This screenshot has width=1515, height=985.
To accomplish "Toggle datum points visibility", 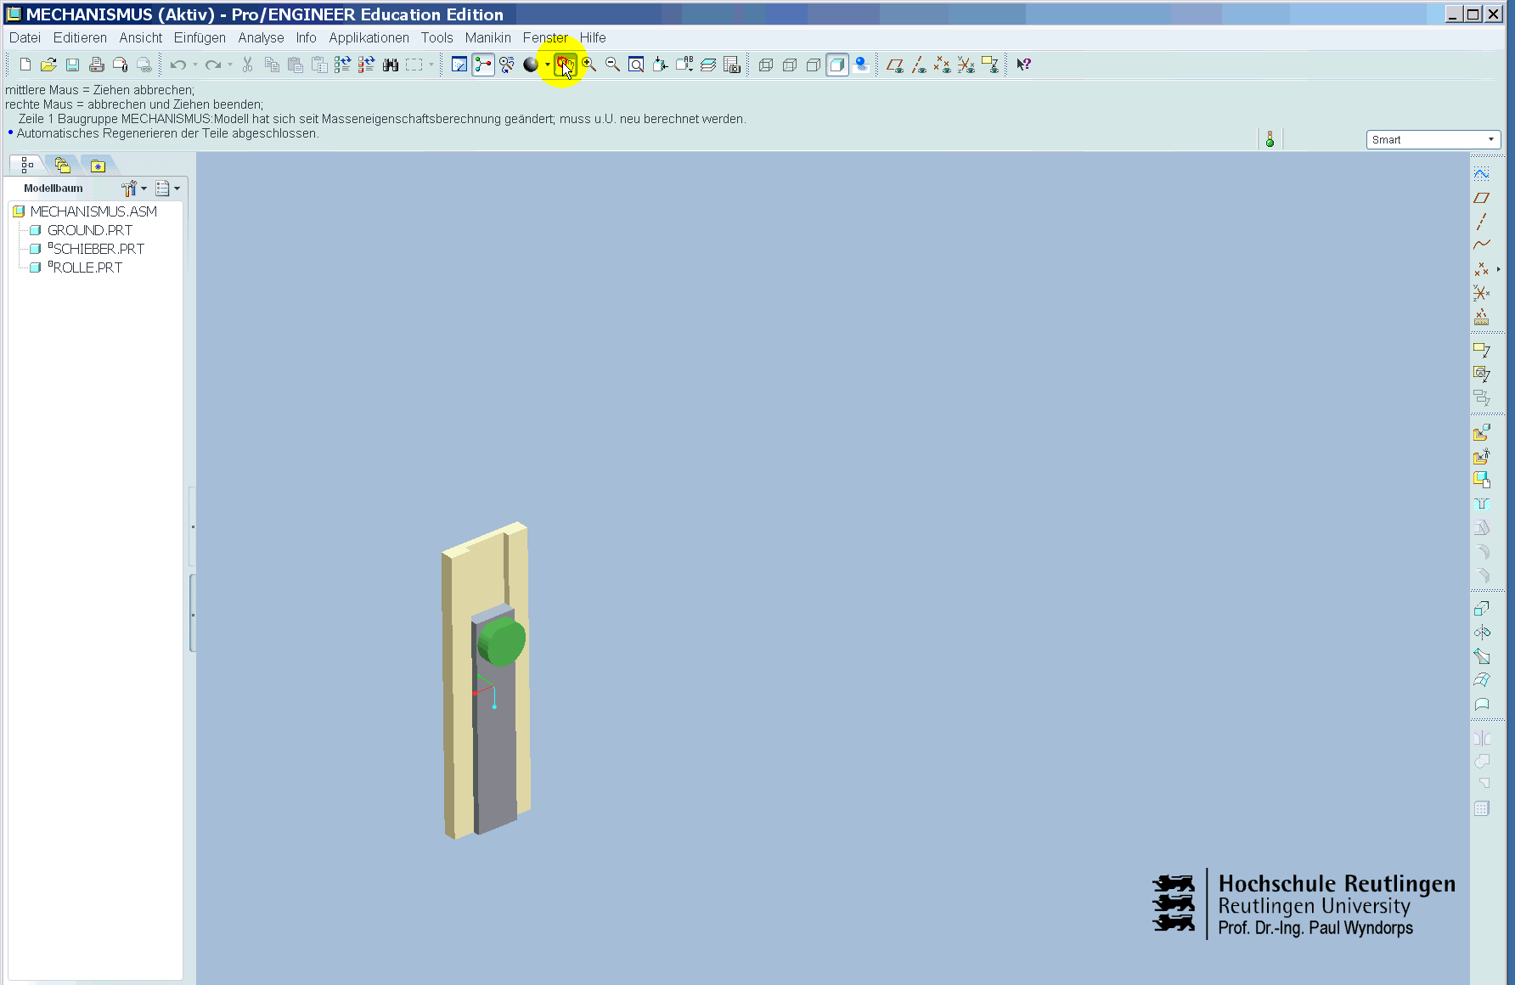I will click(x=942, y=65).
